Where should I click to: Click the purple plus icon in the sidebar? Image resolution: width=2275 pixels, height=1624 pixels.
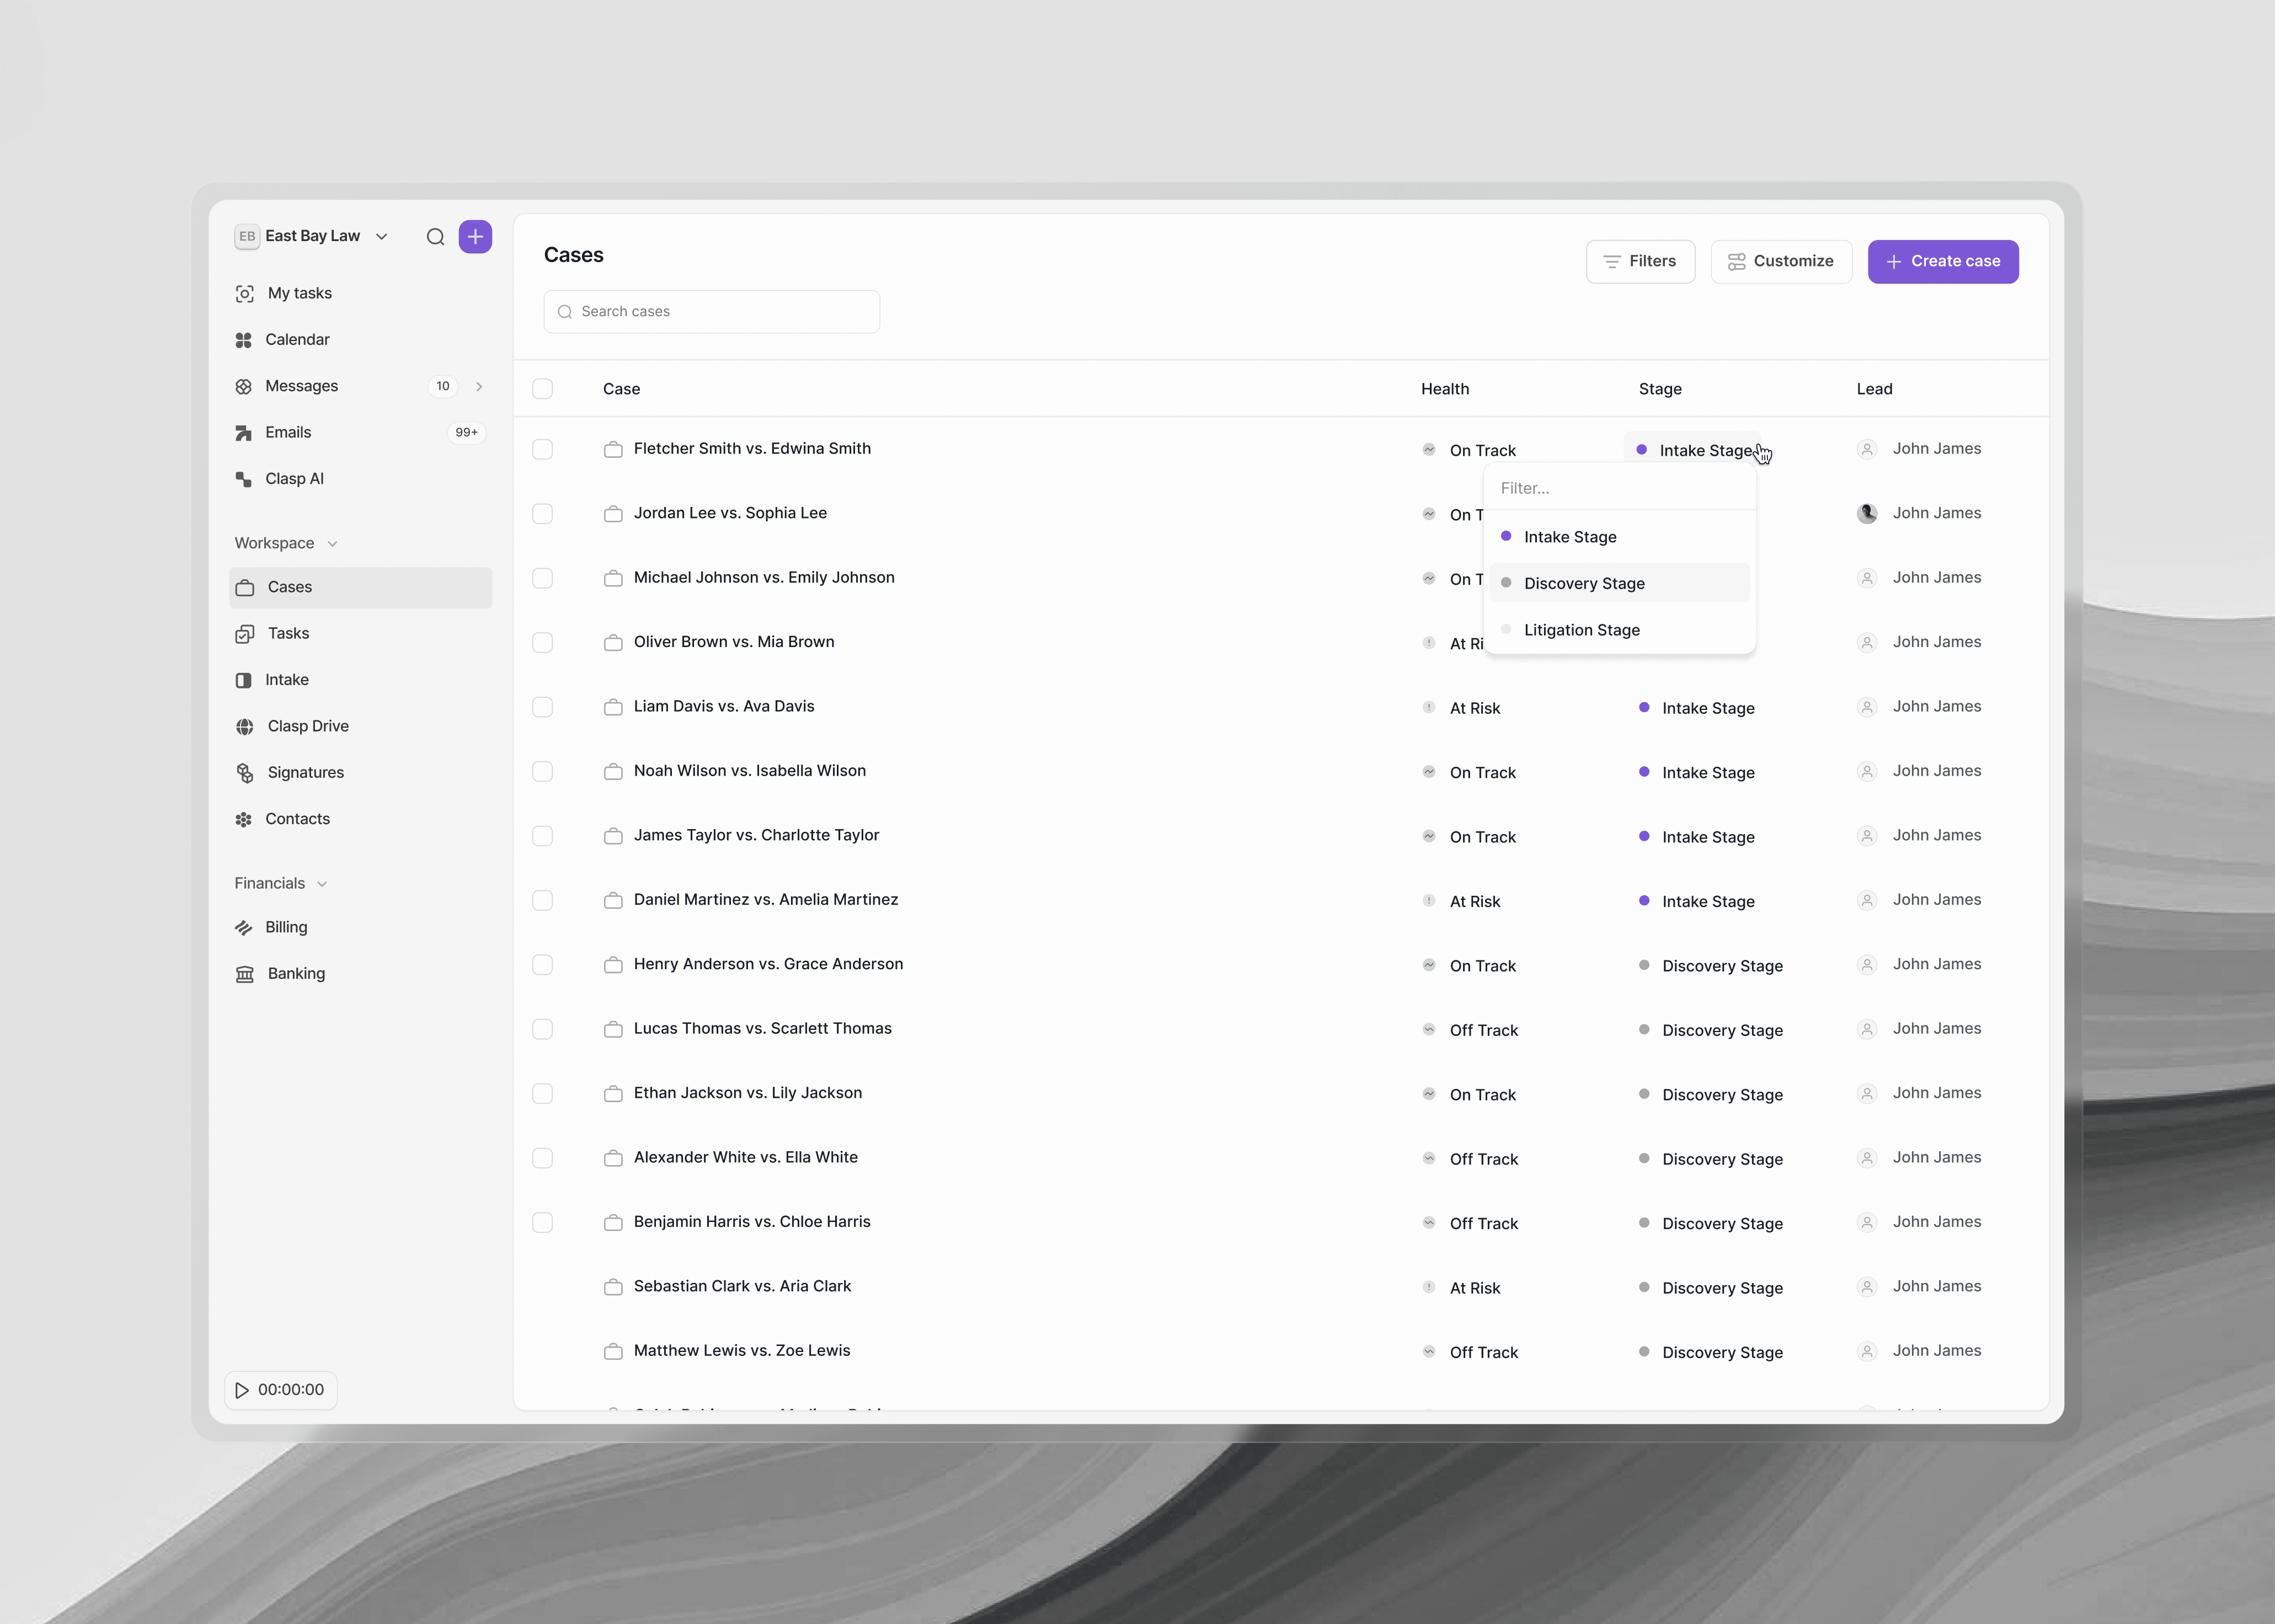pos(475,237)
